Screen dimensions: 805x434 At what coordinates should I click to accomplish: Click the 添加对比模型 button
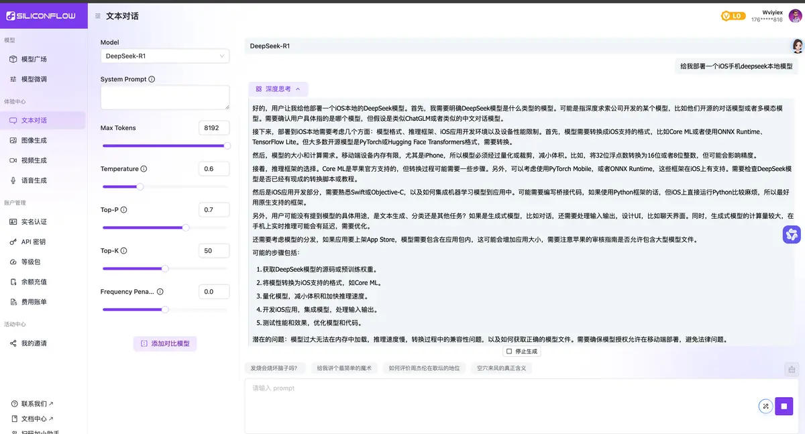pyautogui.click(x=165, y=343)
